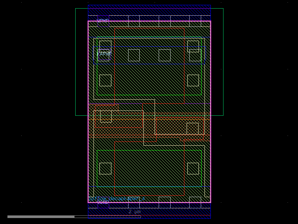Select the lpflow_decapkapwr_4 cell name label

[118, 199]
